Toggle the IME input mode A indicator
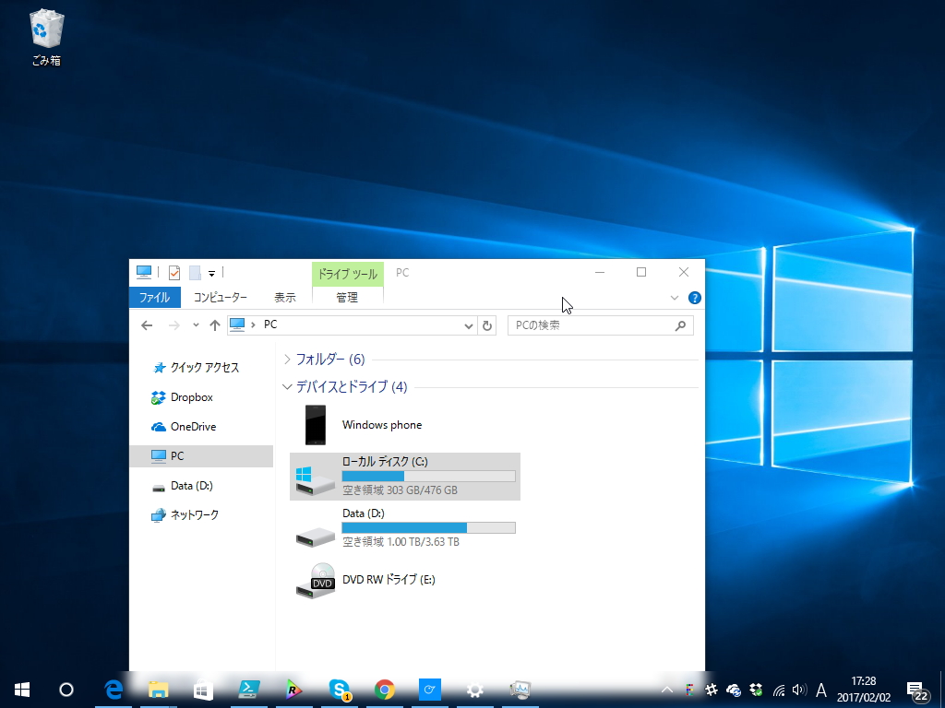Image resolution: width=945 pixels, height=708 pixels. [x=820, y=690]
